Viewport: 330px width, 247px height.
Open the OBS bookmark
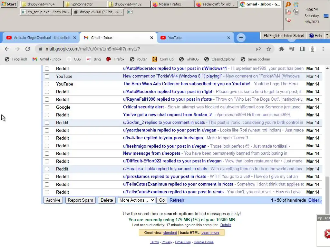[x=74, y=59]
